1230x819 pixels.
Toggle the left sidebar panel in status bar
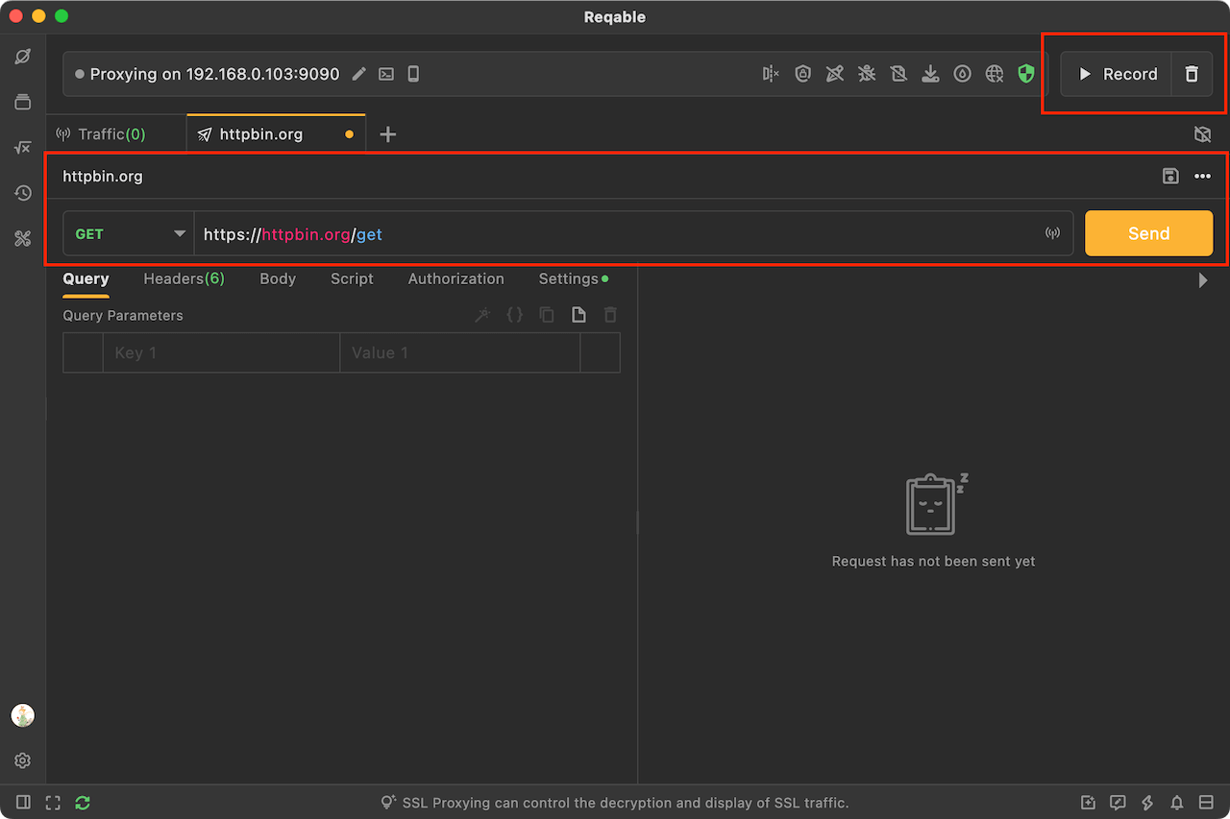23,803
